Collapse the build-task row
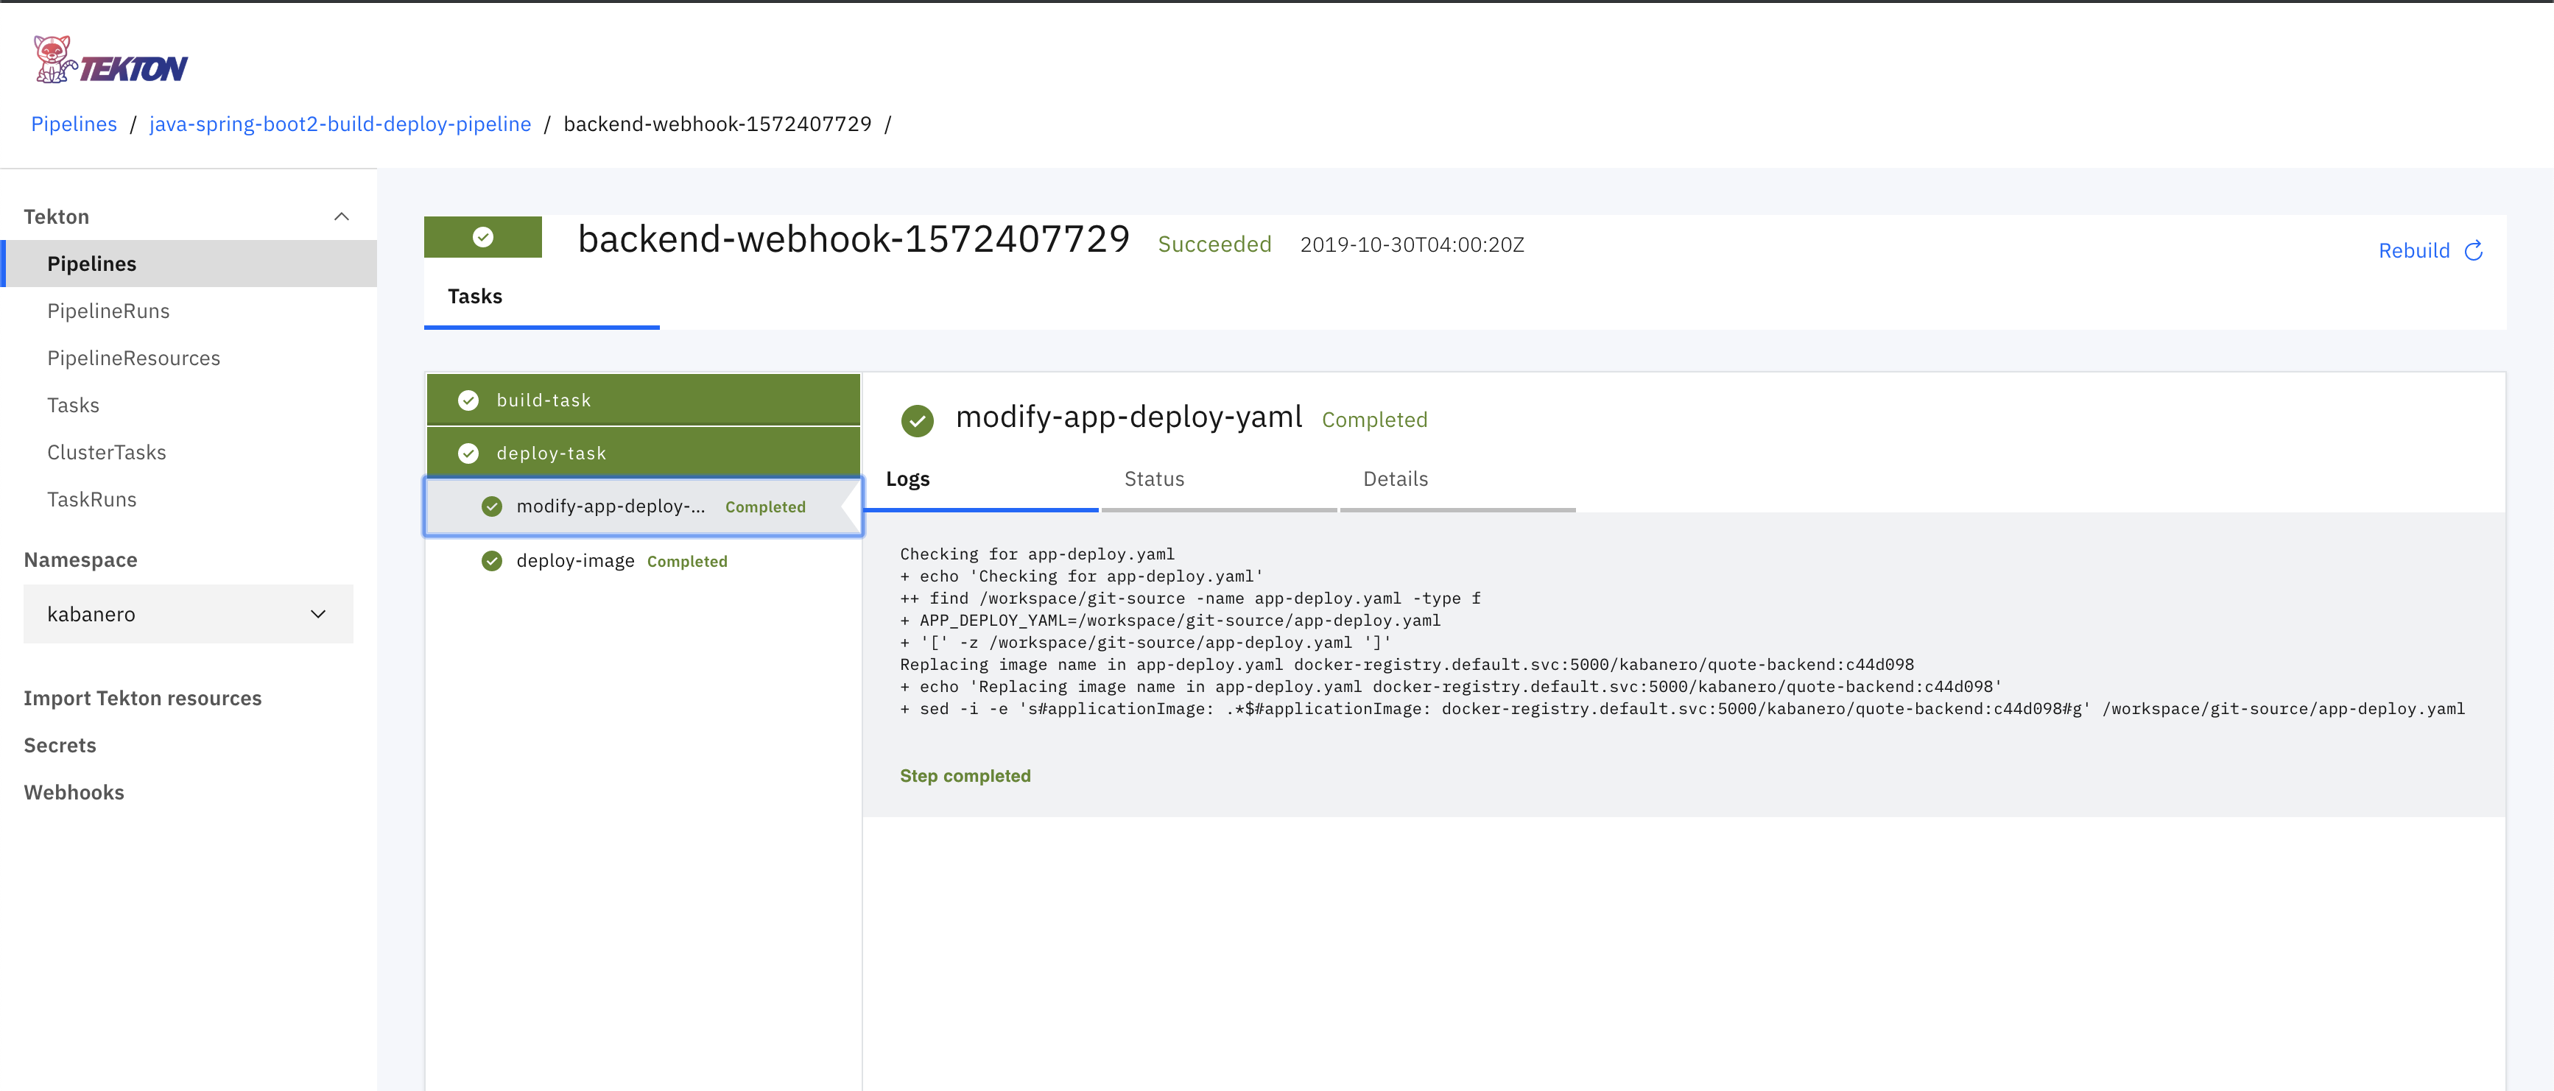The height and width of the screenshot is (1091, 2554). pyautogui.click(x=644, y=400)
